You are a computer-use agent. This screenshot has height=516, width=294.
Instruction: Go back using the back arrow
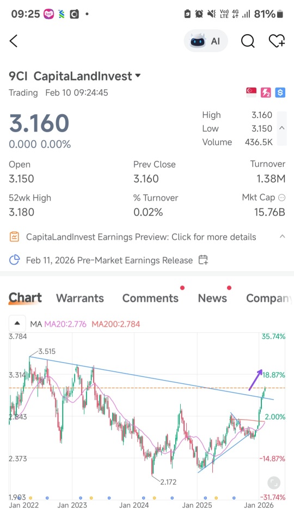tap(14, 41)
